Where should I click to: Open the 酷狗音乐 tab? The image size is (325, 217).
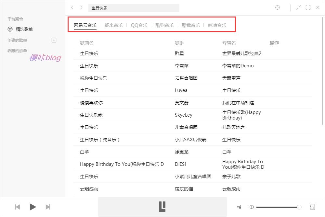164,25
